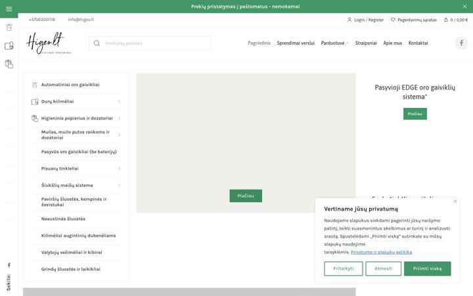Expand the Pisuarų tinkleliai arrow
The width and height of the screenshot is (473, 296).
[x=119, y=168]
